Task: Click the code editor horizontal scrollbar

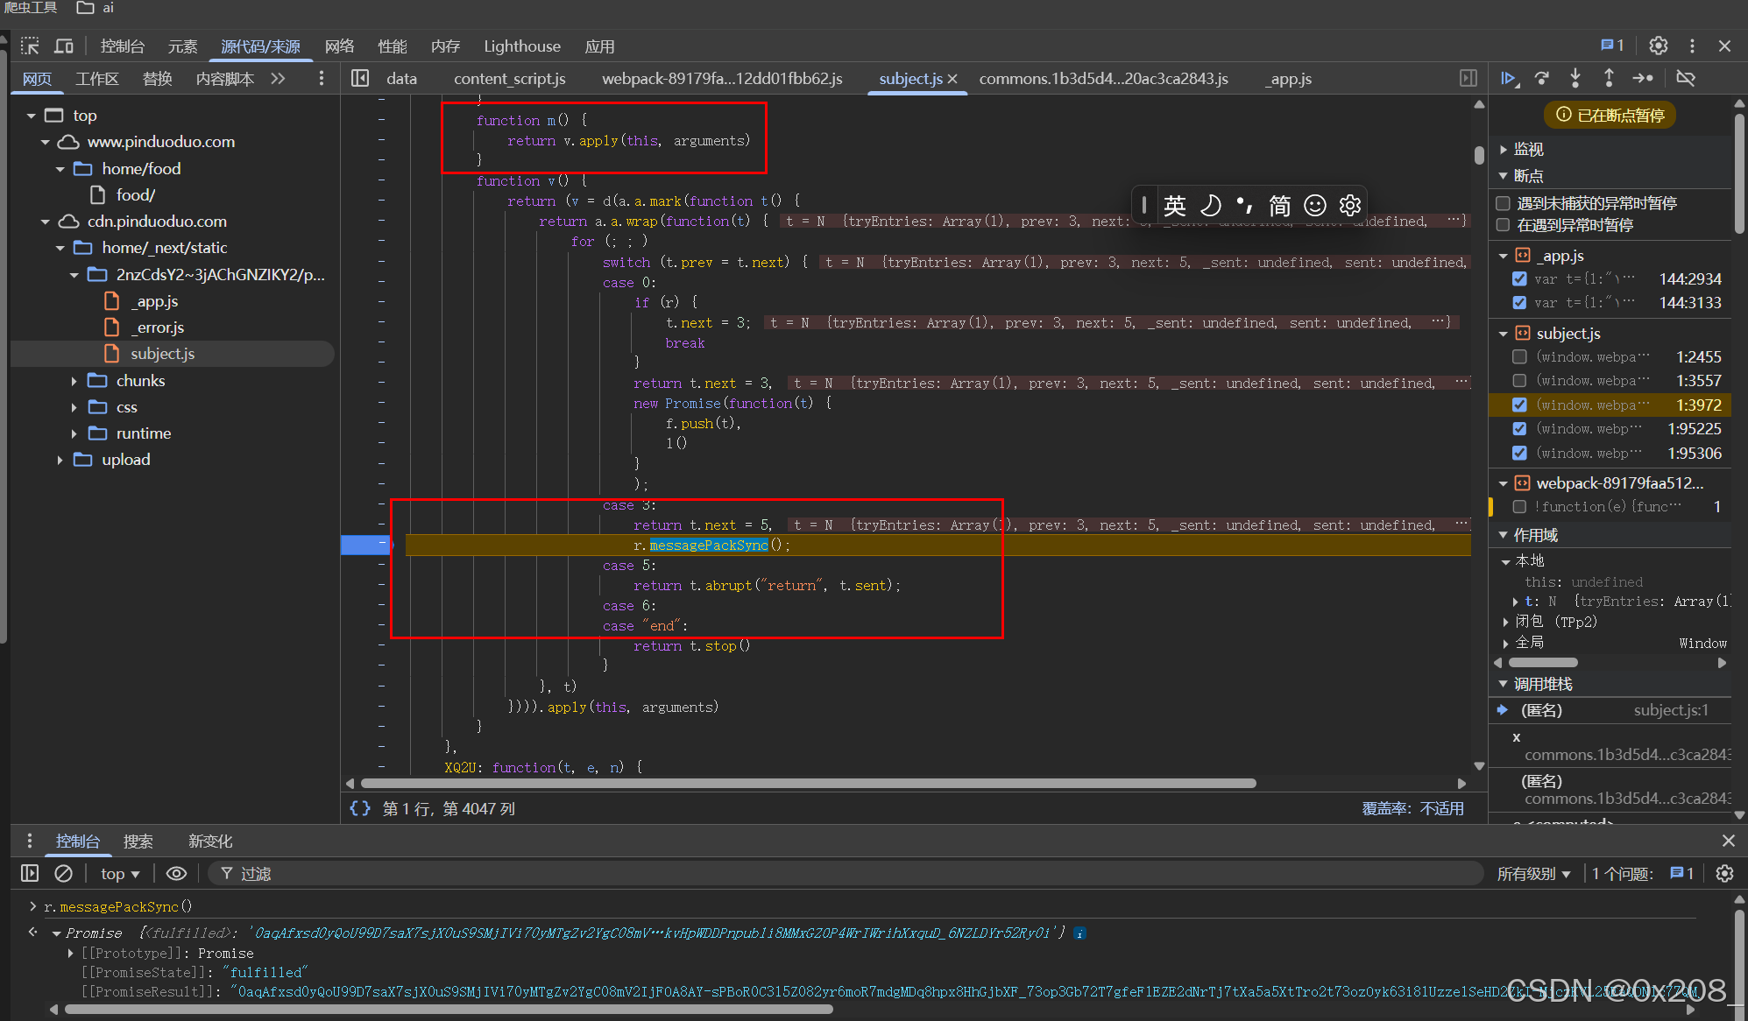Action: (808, 783)
